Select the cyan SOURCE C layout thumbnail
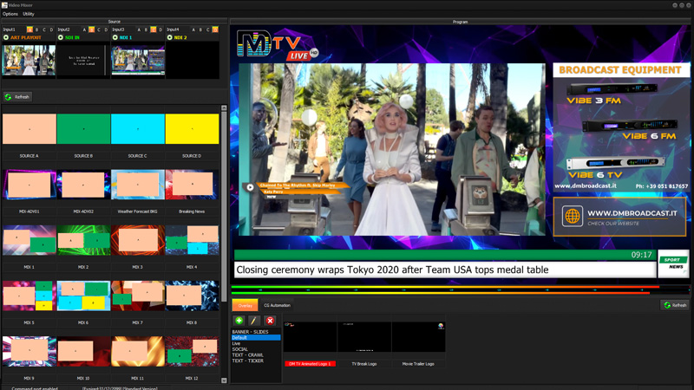 pos(138,128)
